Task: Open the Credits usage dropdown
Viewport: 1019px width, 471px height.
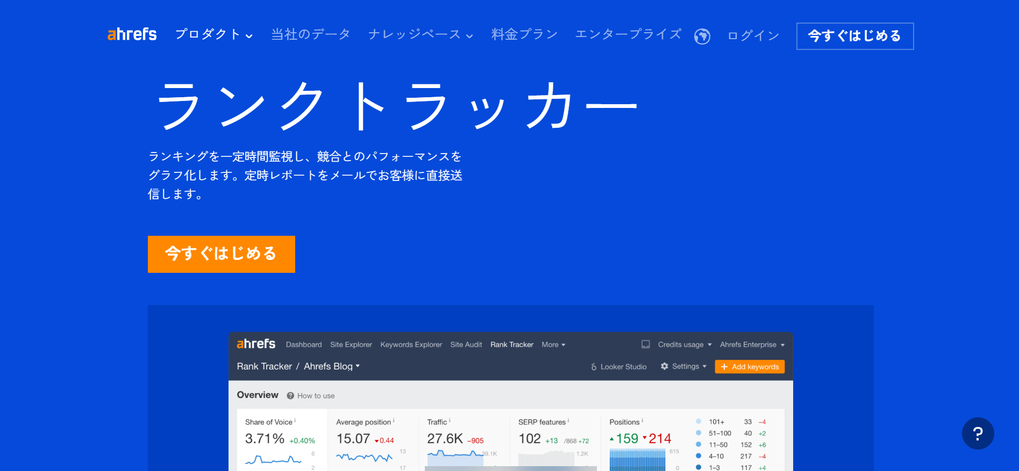Action: pyautogui.click(x=685, y=345)
